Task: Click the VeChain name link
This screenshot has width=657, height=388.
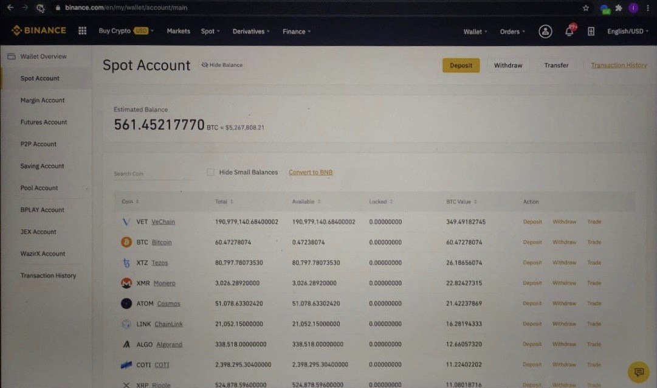Action: click(163, 222)
